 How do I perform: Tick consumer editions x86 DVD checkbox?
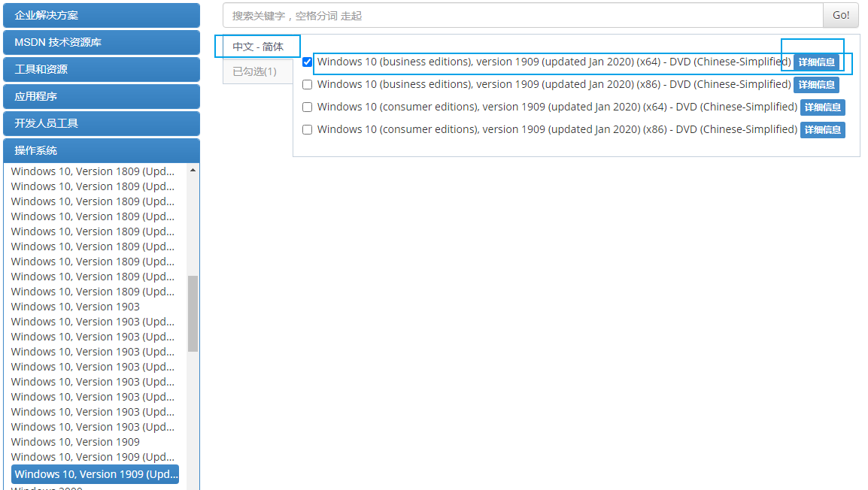pos(307,130)
